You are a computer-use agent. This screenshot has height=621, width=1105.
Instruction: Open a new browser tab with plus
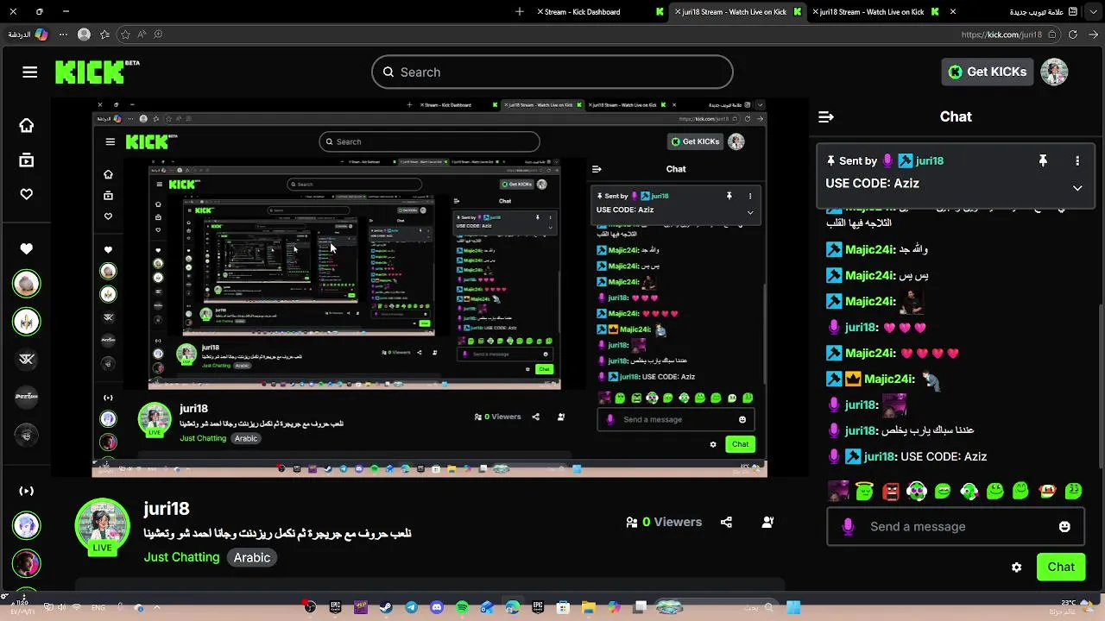tap(520, 12)
